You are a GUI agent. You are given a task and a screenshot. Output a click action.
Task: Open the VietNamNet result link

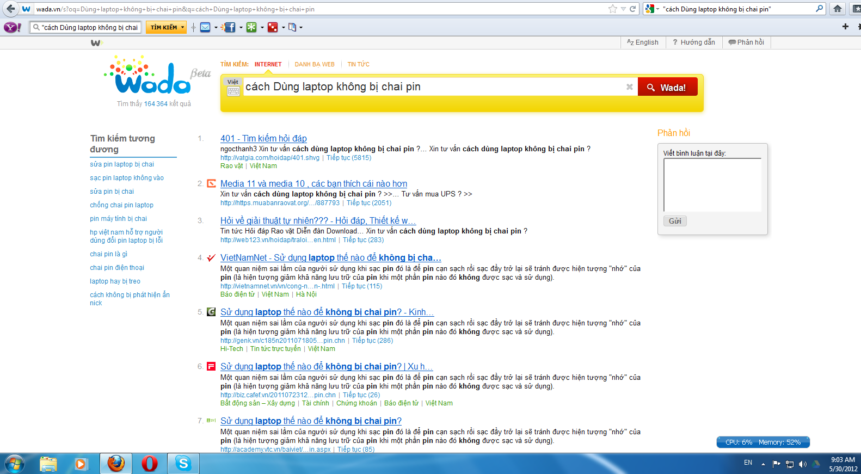pyautogui.click(x=330, y=257)
